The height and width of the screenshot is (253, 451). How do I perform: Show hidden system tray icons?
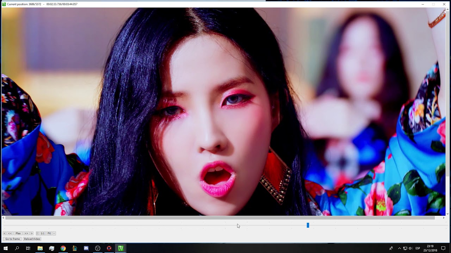tap(399, 248)
